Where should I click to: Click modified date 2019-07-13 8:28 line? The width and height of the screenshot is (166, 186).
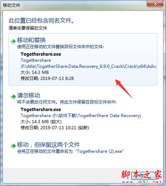click(x=47, y=79)
